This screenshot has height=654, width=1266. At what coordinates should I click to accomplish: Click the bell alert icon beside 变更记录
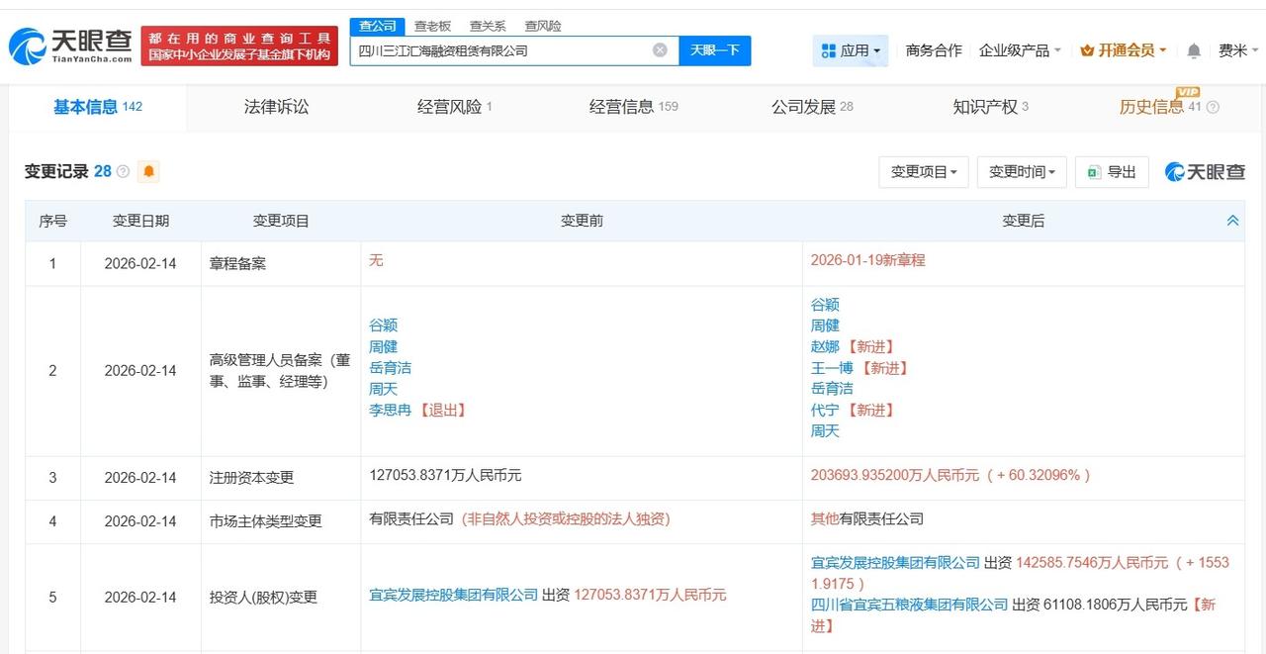click(x=148, y=171)
